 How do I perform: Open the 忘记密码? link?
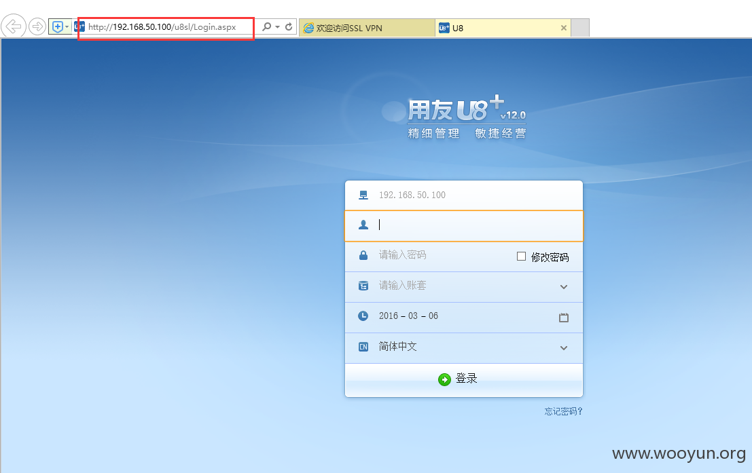tap(564, 412)
